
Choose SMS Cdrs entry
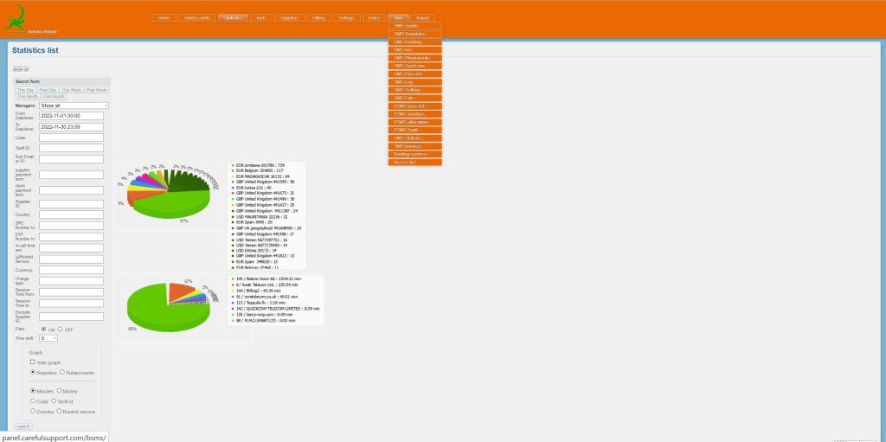pos(414,99)
